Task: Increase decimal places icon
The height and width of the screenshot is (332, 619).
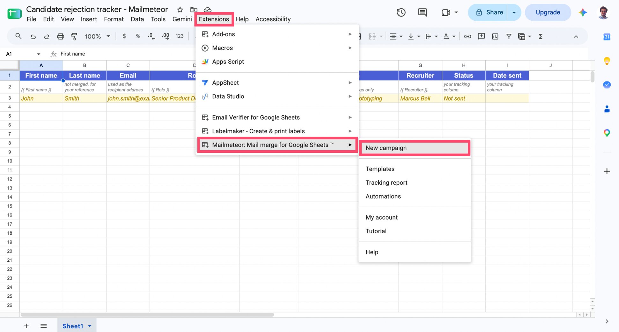Action: click(166, 36)
